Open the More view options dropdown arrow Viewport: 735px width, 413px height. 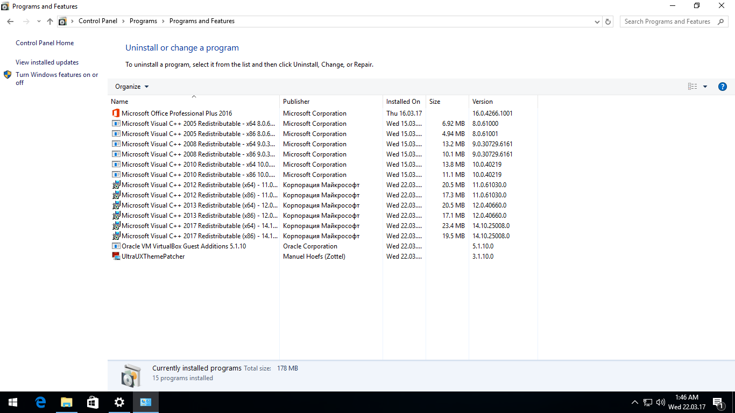pyautogui.click(x=705, y=87)
